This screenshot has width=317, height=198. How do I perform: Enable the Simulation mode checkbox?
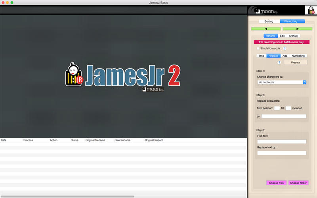click(258, 48)
